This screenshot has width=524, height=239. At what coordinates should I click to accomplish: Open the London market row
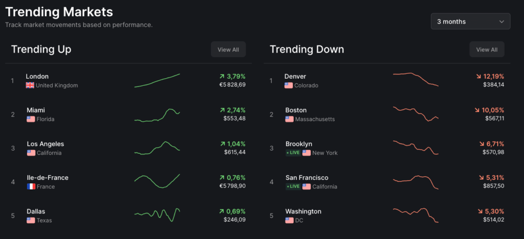click(37, 77)
